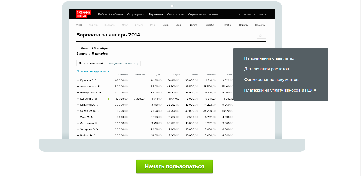Open the gear settings dropdown
The height and width of the screenshot is (176, 361).
coord(261,36)
